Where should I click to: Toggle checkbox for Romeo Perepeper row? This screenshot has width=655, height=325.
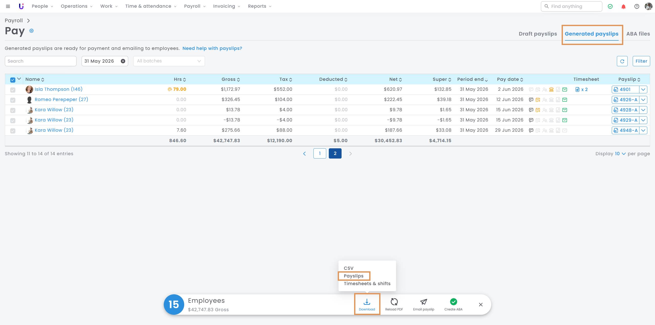(13, 100)
